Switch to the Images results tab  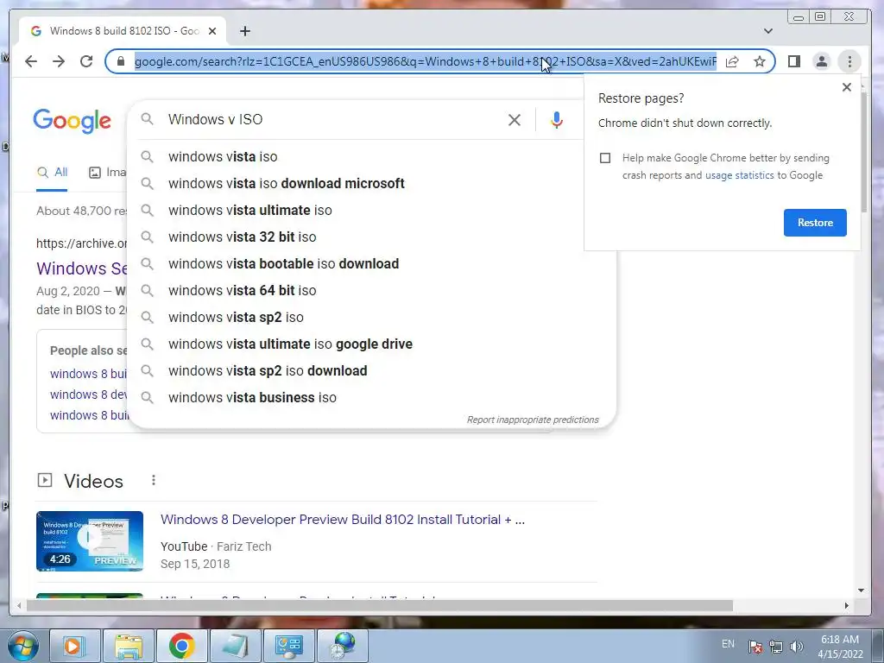coord(107,173)
